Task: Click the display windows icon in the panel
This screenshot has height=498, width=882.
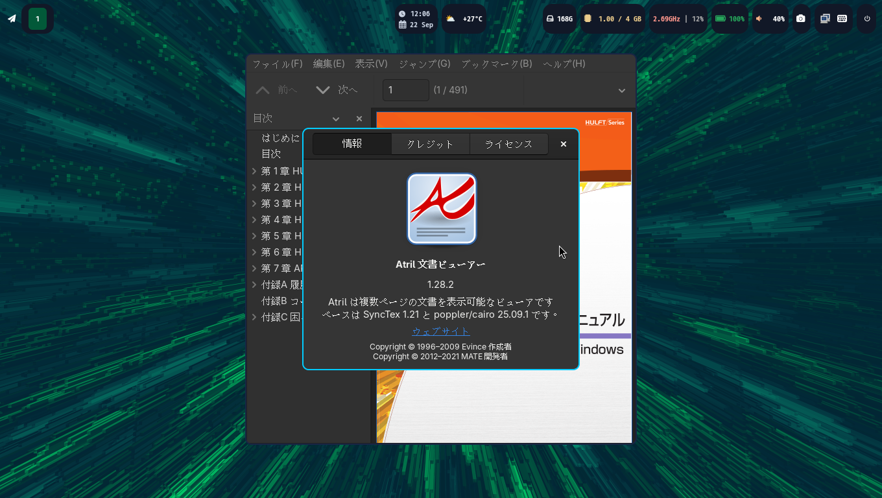Action: 825,19
